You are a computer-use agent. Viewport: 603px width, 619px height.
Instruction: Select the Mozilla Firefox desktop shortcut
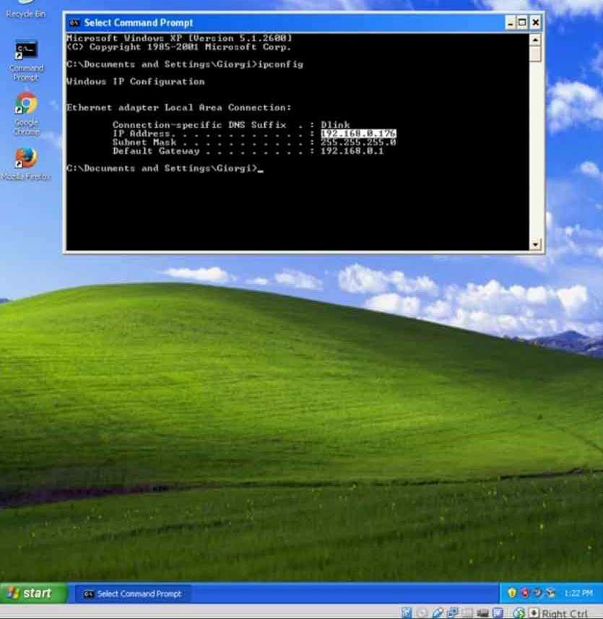point(26,164)
